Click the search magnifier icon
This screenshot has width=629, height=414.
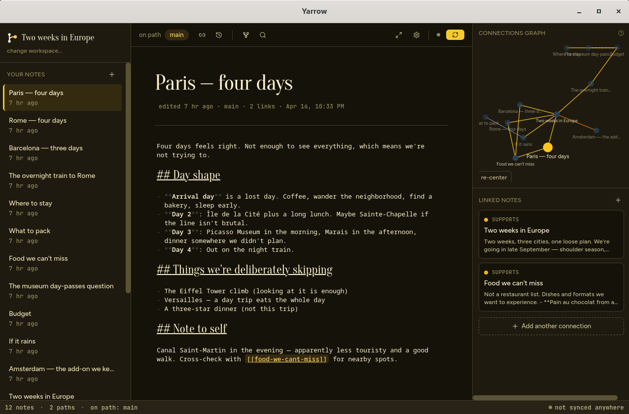click(263, 35)
